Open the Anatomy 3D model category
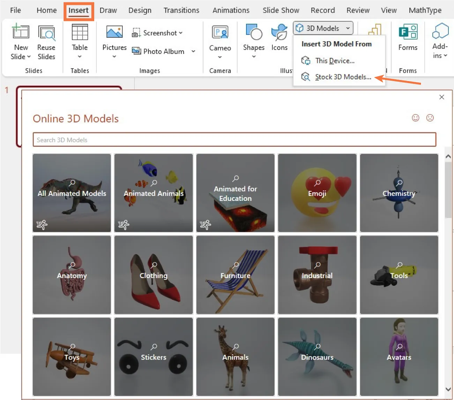454x400 pixels. coord(72,275)
